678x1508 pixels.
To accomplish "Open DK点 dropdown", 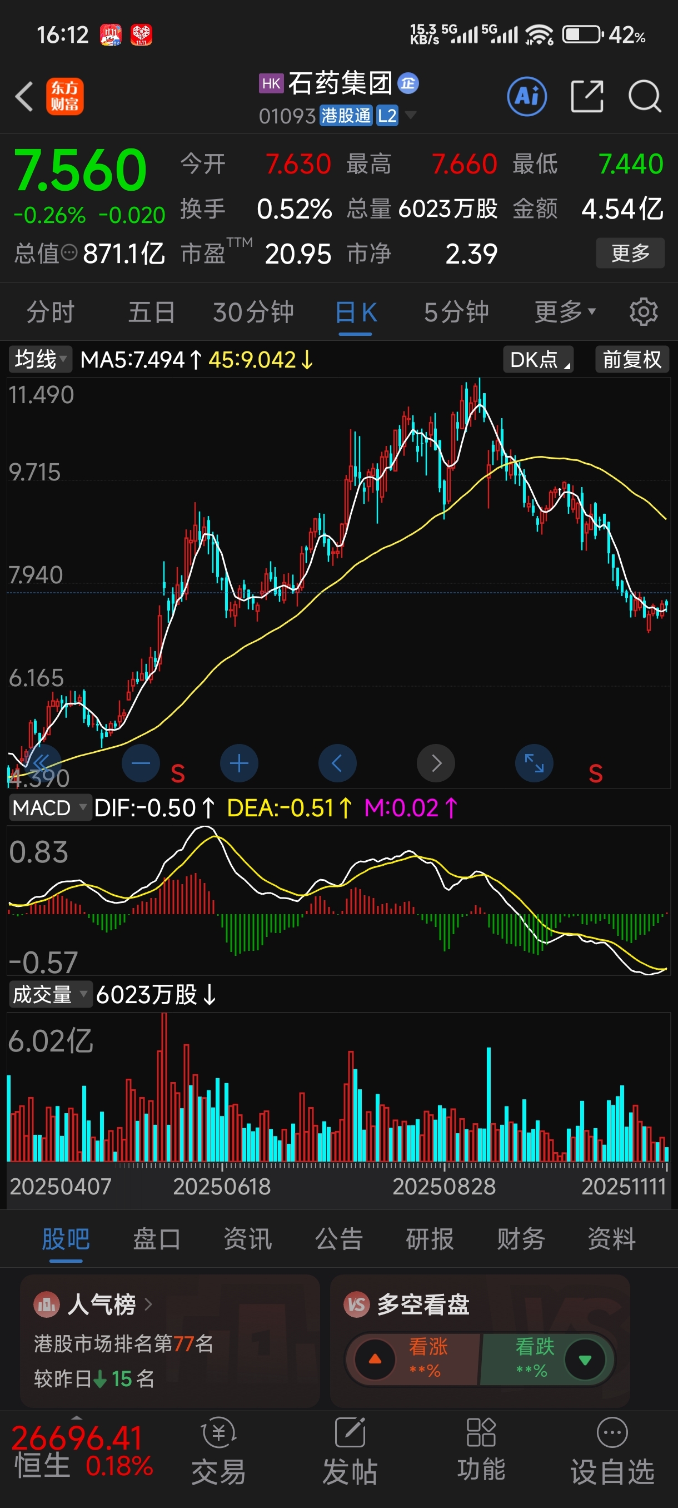I will (x=538, y=359).
